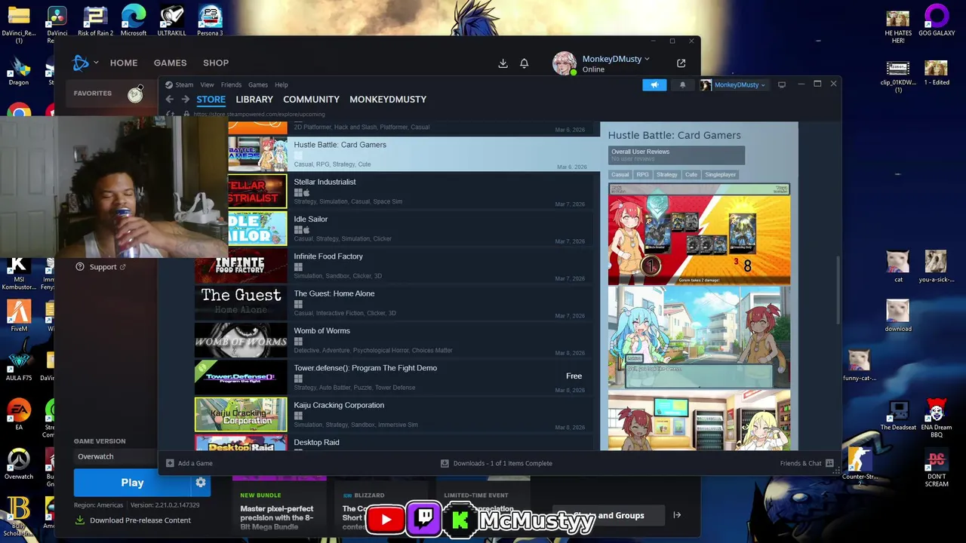Click the Risk of Rain 2 desktop icon
The height and width of the screenshot is (543, 966).
click(95, 21)
